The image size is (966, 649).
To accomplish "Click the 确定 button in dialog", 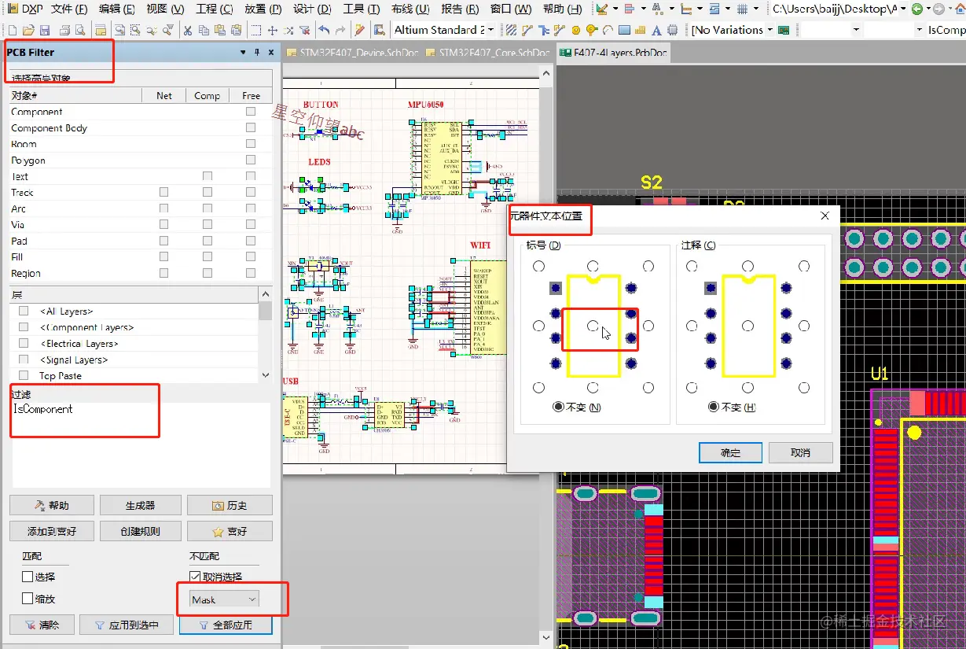I will pos(730,452).
